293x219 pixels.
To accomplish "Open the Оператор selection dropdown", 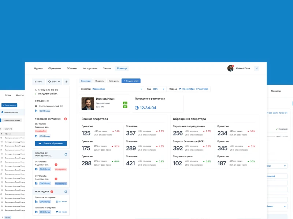I will coord(110,89).
